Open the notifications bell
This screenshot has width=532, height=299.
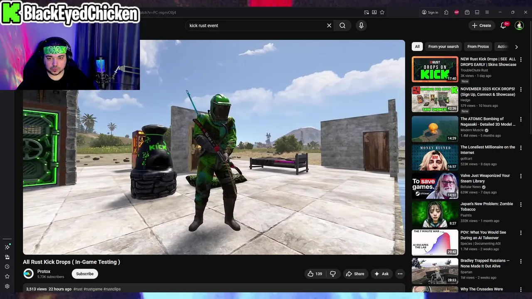pos(503,25)
